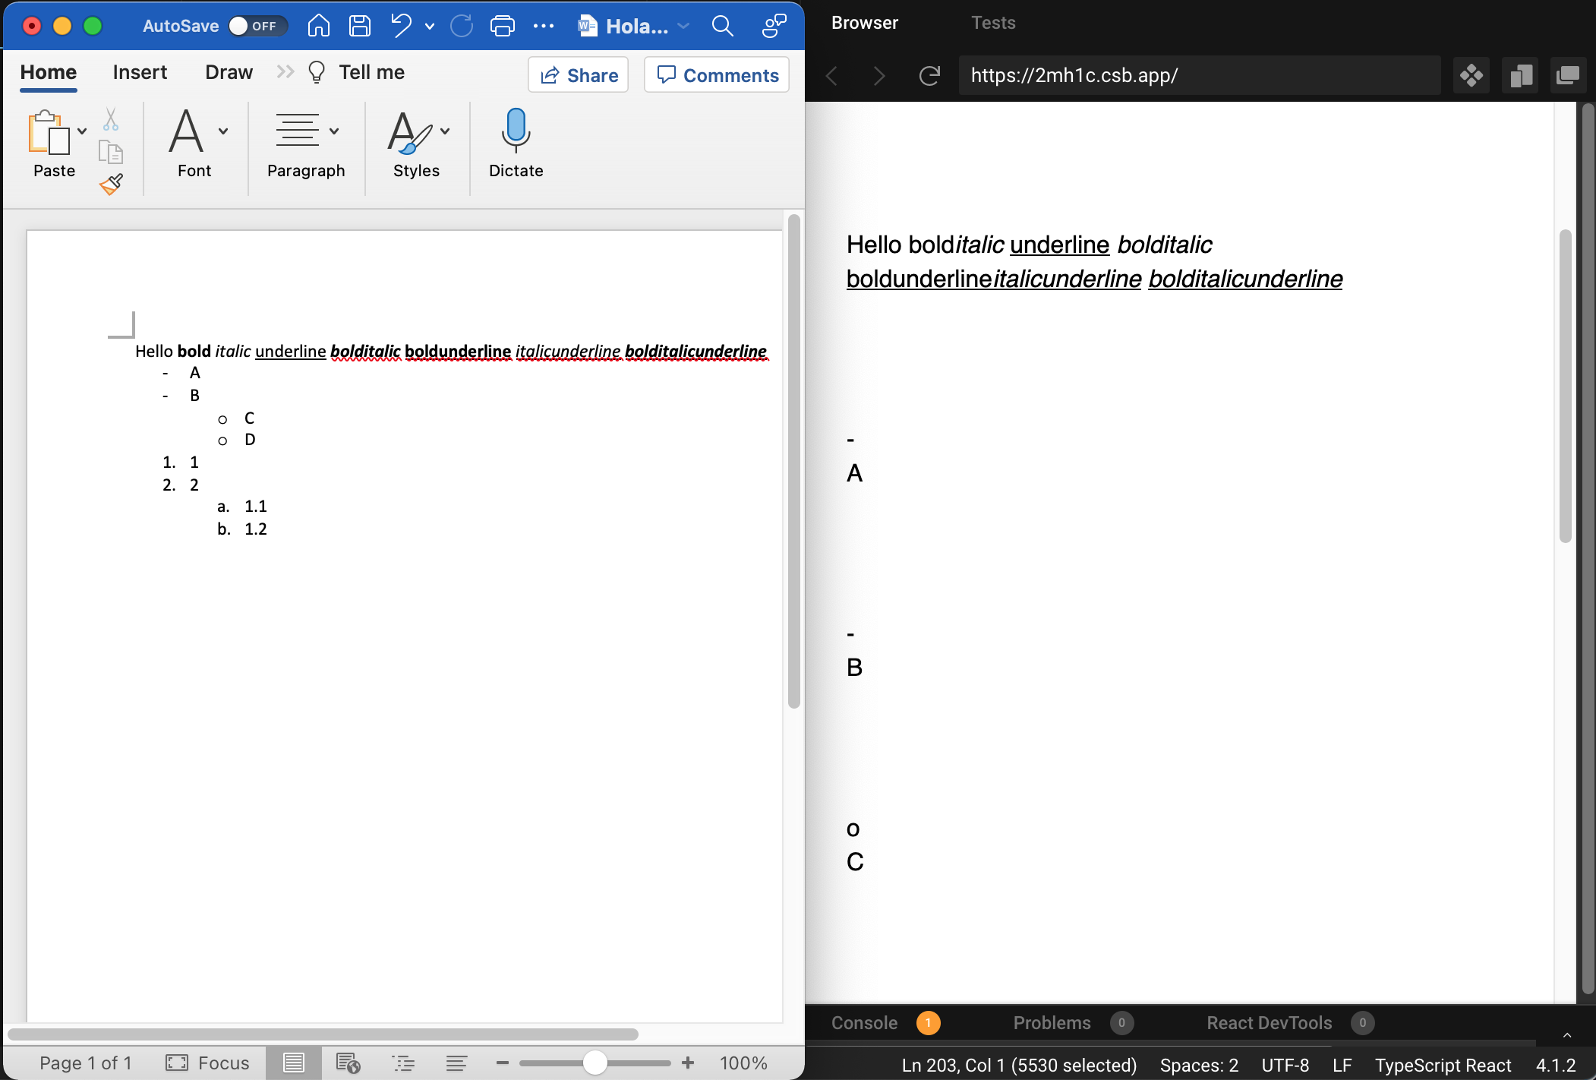Open the undo history dropdown

tap(430, 27)
